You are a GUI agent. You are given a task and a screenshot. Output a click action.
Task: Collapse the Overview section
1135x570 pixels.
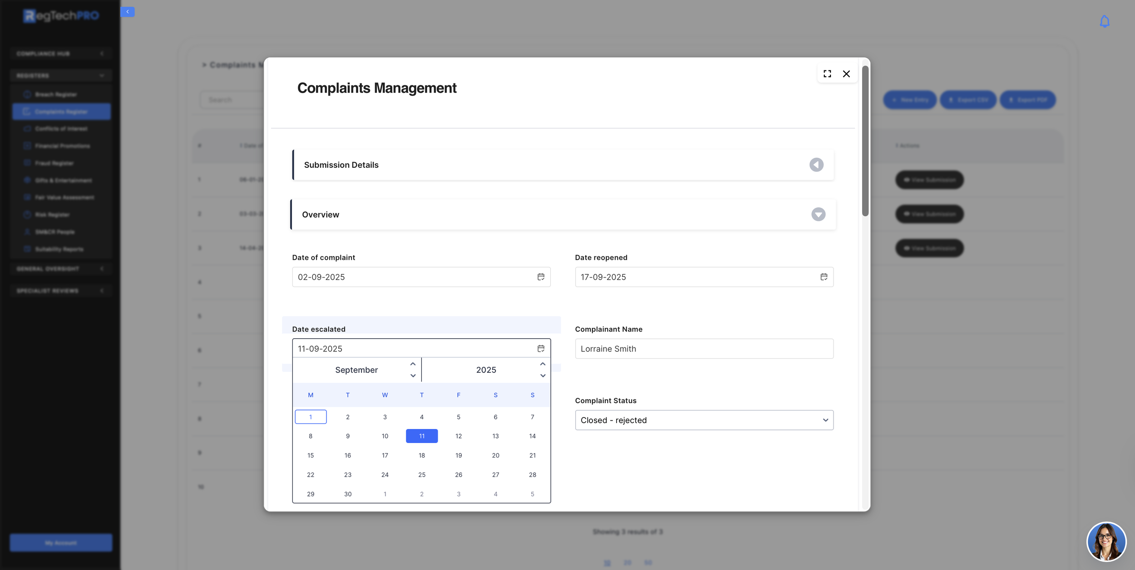pyautogui.click(x=818, y=214)
